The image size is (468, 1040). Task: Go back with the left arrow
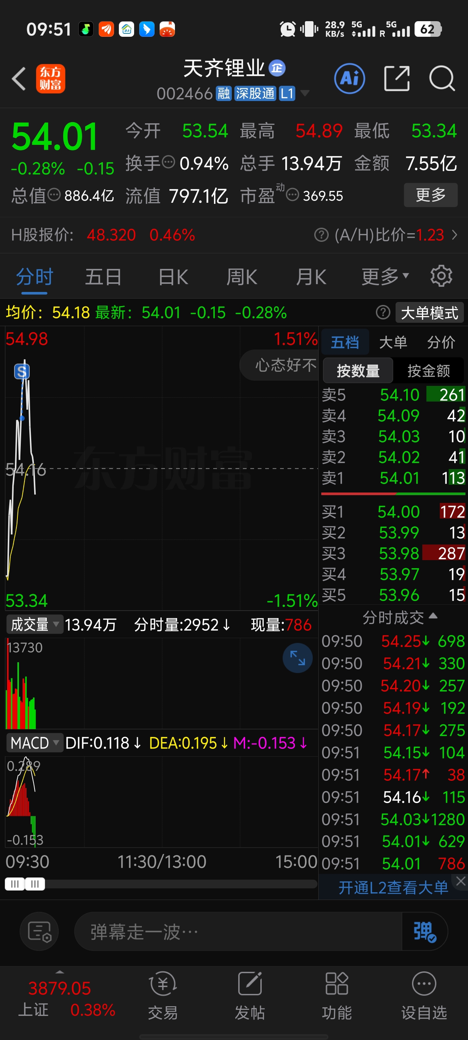coord(19,78)
